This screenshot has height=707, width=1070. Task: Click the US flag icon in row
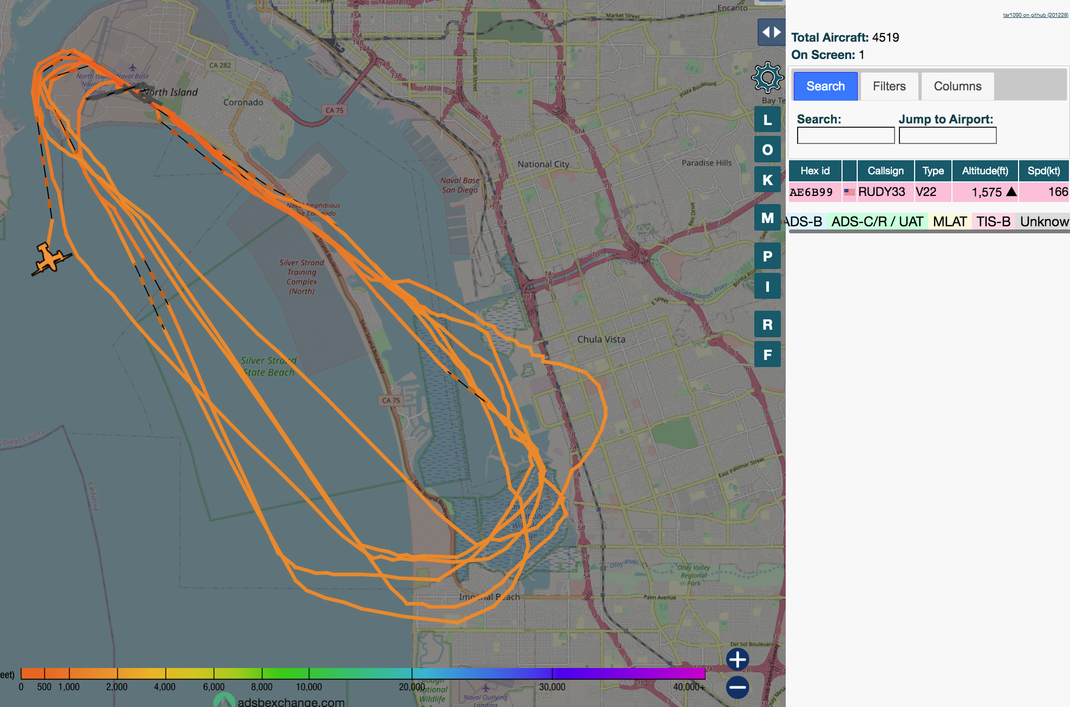[x=849, y=192]
